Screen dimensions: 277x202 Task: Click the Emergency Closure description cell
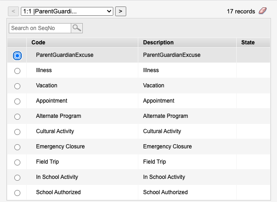tap(187, 147)
